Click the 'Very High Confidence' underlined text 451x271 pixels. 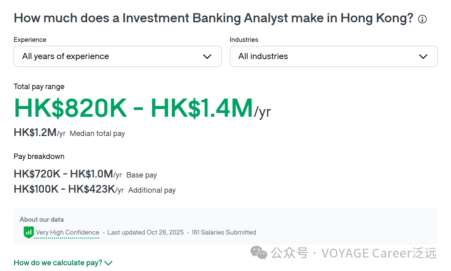pyautogui.click(x=67, y=233)
